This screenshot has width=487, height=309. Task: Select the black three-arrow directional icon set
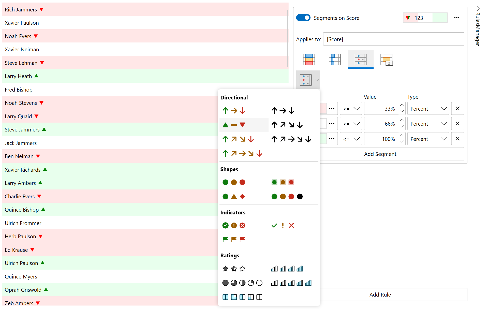click(283, 111)
